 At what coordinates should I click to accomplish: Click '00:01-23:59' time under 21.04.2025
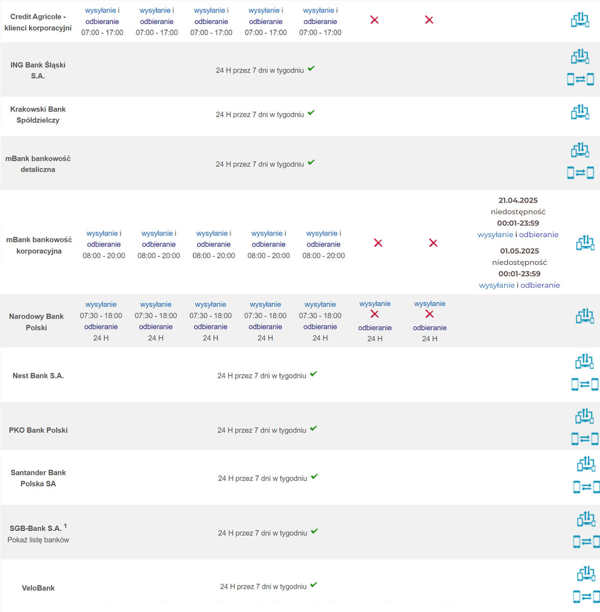[518, 223]
